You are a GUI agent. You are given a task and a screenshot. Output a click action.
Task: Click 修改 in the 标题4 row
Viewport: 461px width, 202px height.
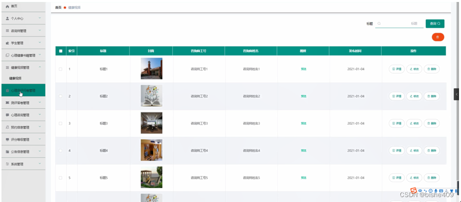414,150
